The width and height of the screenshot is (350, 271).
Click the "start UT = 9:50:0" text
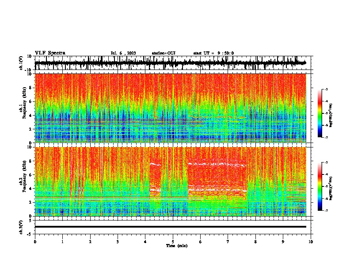(213, 53)
